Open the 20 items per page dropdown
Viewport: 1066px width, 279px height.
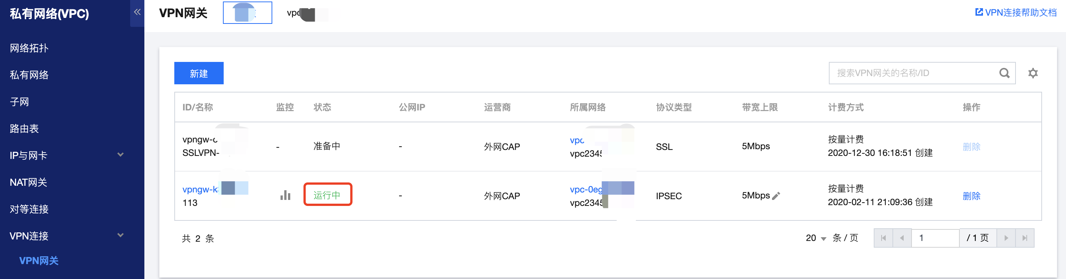[x=816, y=238]
